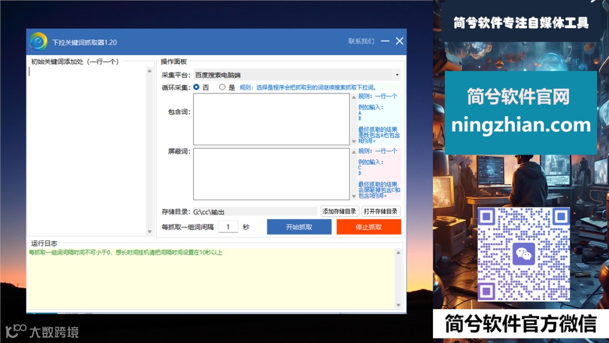Click the blue 规则 hint for 循环采集
Viewport: 609px width, 343px height.
[308, 87]
